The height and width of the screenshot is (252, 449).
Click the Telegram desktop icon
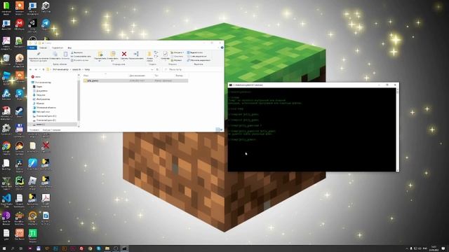[x=46, y=23]
